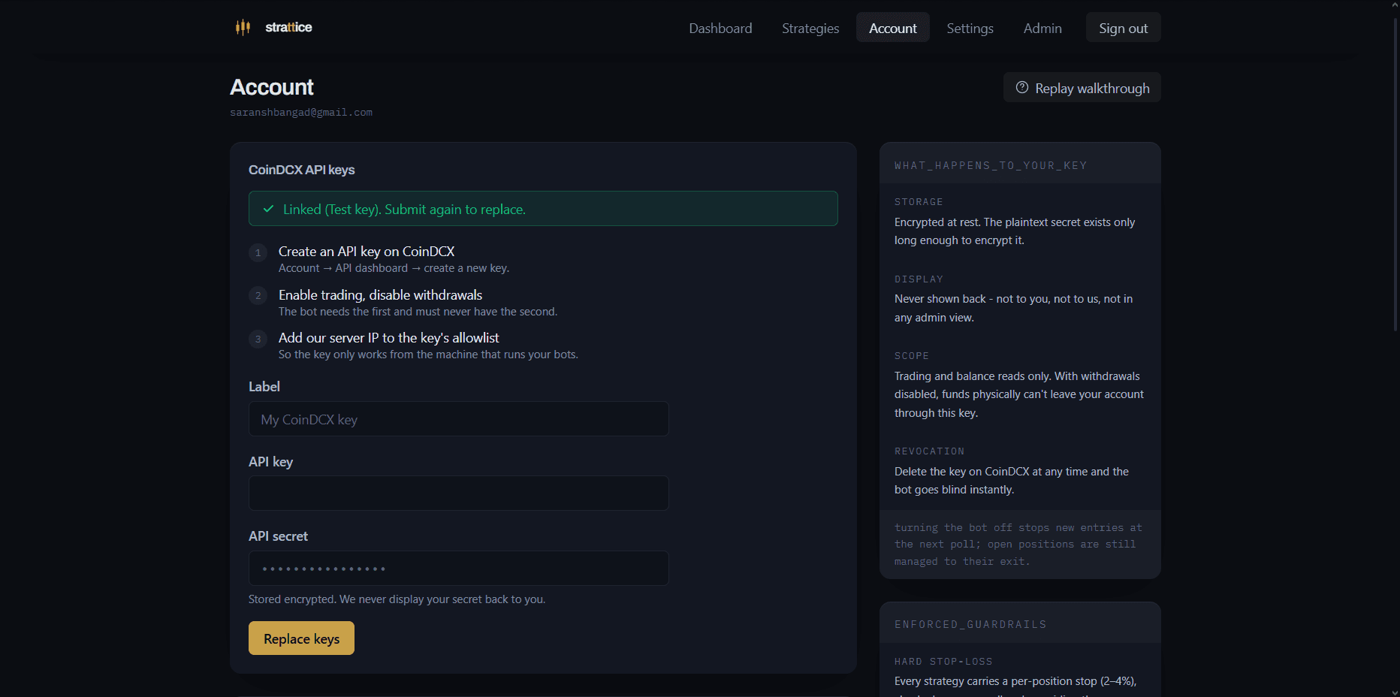Sign out of the account
This screenshot has height=697, width=1400.
1123,28
